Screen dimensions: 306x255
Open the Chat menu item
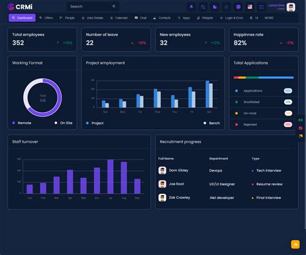point(141,18)
